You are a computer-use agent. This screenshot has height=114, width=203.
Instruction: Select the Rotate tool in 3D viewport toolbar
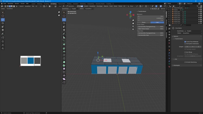point(64,23)
